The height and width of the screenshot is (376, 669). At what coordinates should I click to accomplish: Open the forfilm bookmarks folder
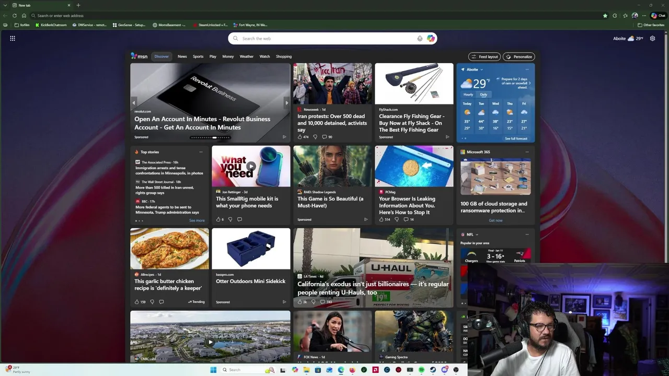coord(22,25)
